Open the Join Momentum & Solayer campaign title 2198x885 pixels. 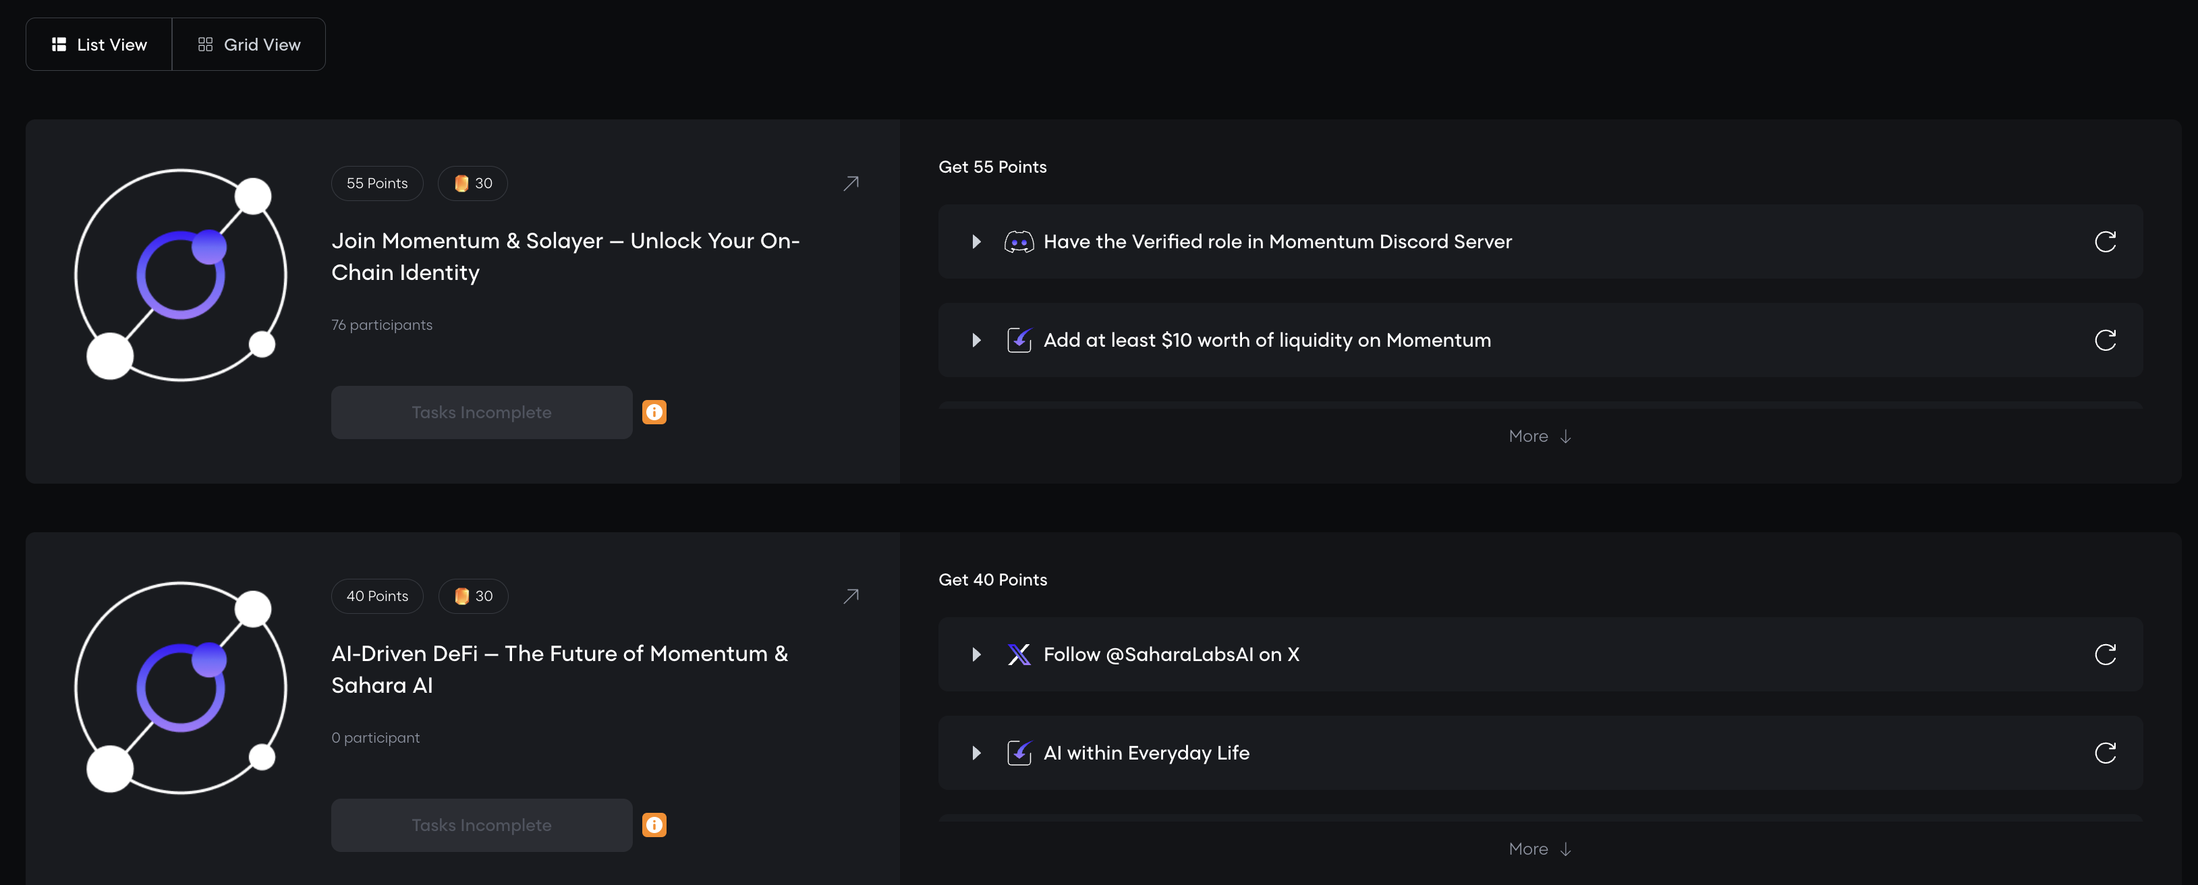coord(565,256)
